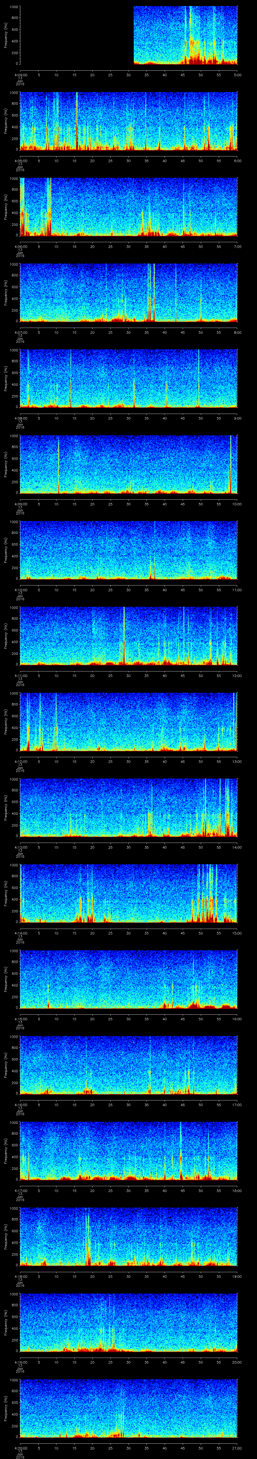Screen dimensions: 257x1459
Task: Select the spectrogram starting at 4:05:00
Action: [x=129, y=121]
